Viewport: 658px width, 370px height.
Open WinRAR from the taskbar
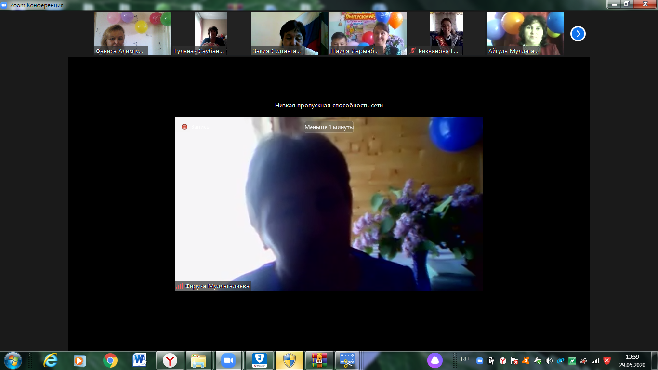[318, 360]
